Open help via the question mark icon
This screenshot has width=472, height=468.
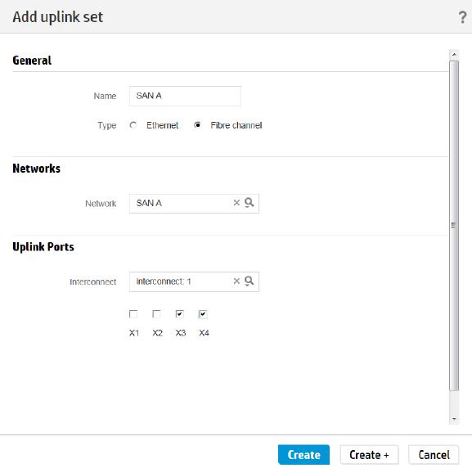462,17
